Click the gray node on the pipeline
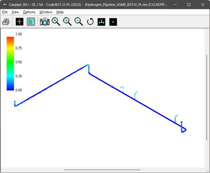This screenshot has height=173, width=210. 112,87
